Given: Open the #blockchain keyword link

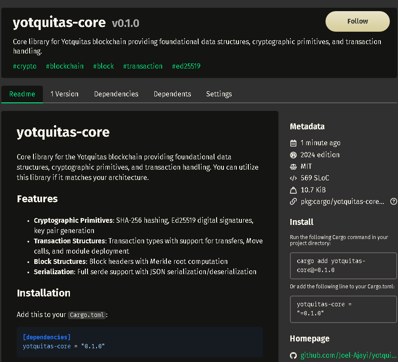Looking at the screenshot, I should coord(65,66).
